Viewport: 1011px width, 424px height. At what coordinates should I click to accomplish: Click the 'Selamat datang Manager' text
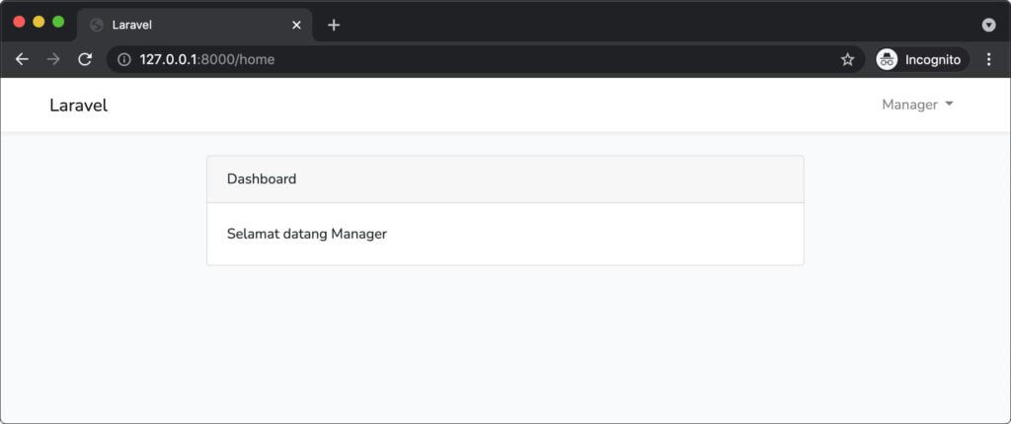tap(307, 234)
